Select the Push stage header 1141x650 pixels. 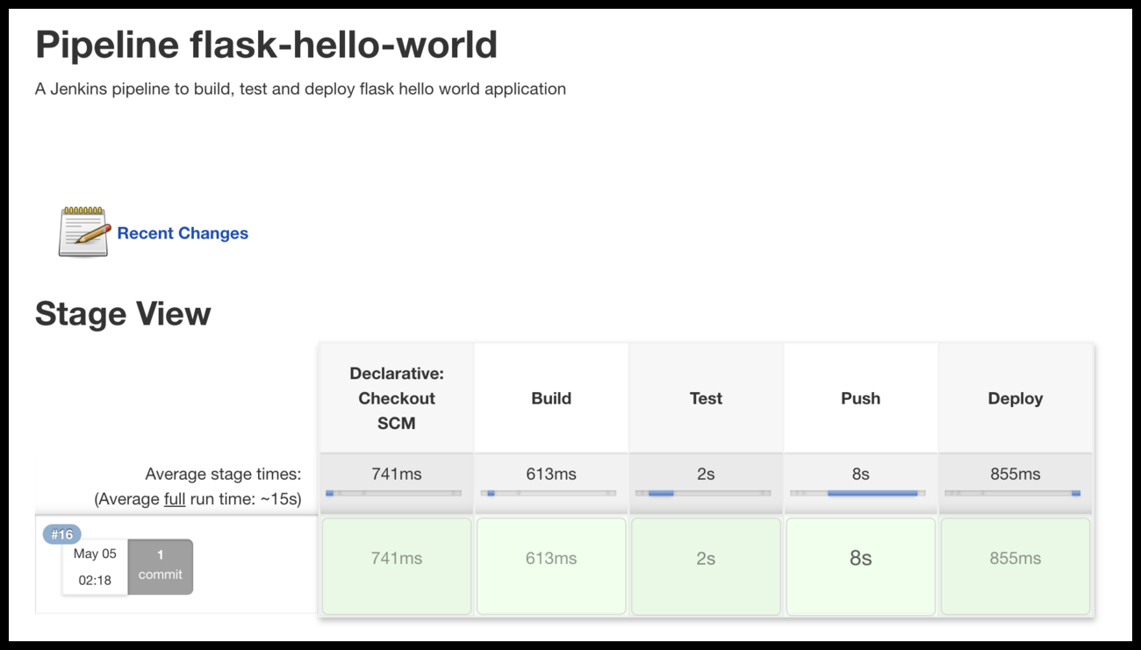click(860, 398)
